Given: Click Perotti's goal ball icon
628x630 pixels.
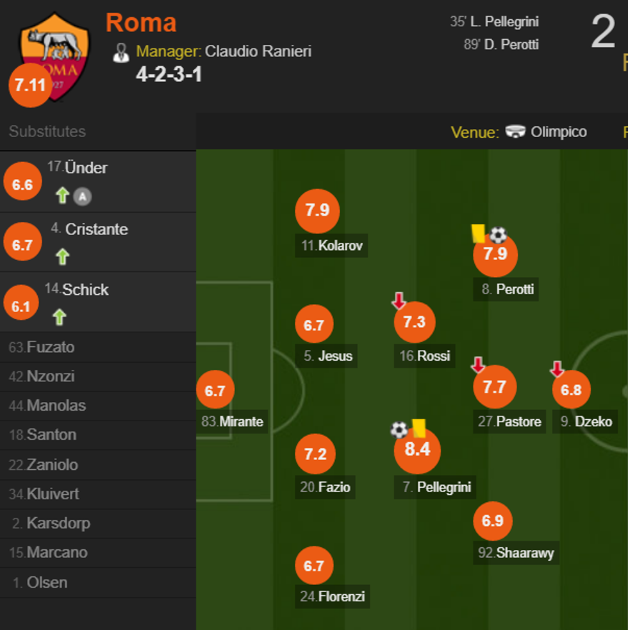Looking at the screenshot, I should [x=498, y=235].
